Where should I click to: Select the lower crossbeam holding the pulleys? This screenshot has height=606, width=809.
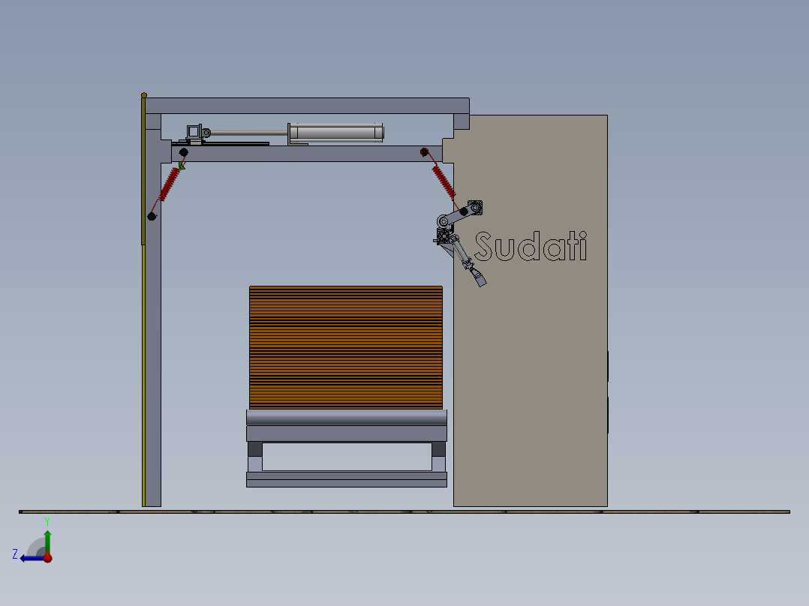coord(307,154)
